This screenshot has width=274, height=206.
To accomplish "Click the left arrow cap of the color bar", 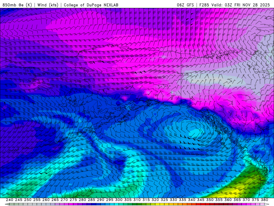I will click(7, 204).
